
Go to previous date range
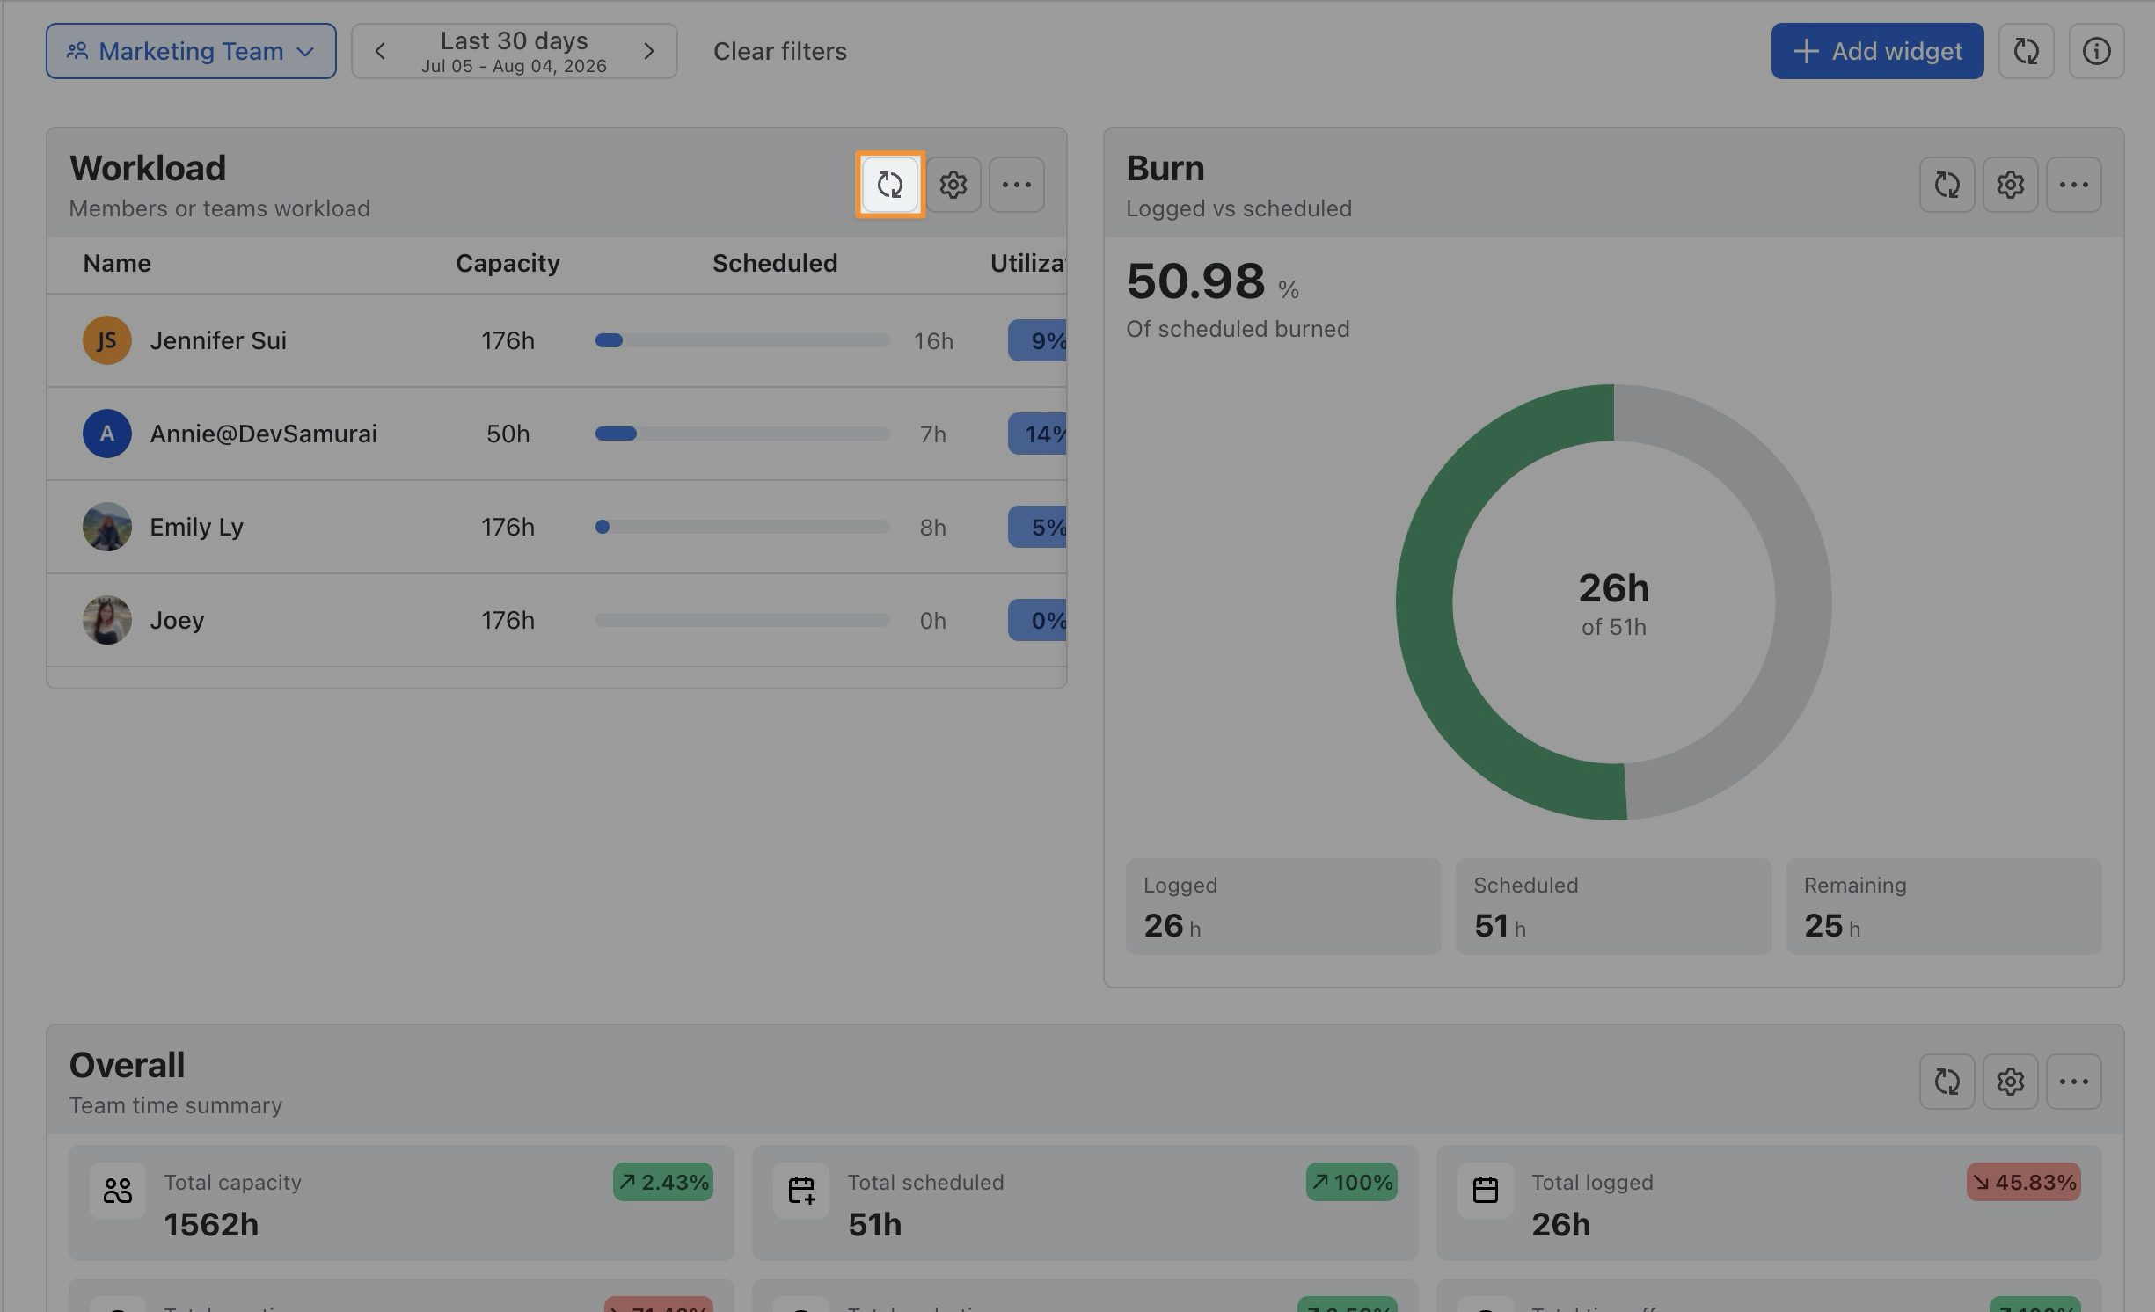tap(380, 51)
